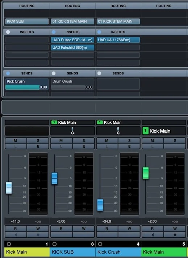Mute yellow Kick Main channel 1
Viewport: 188px width, 258px height.
tap(16, 141)
